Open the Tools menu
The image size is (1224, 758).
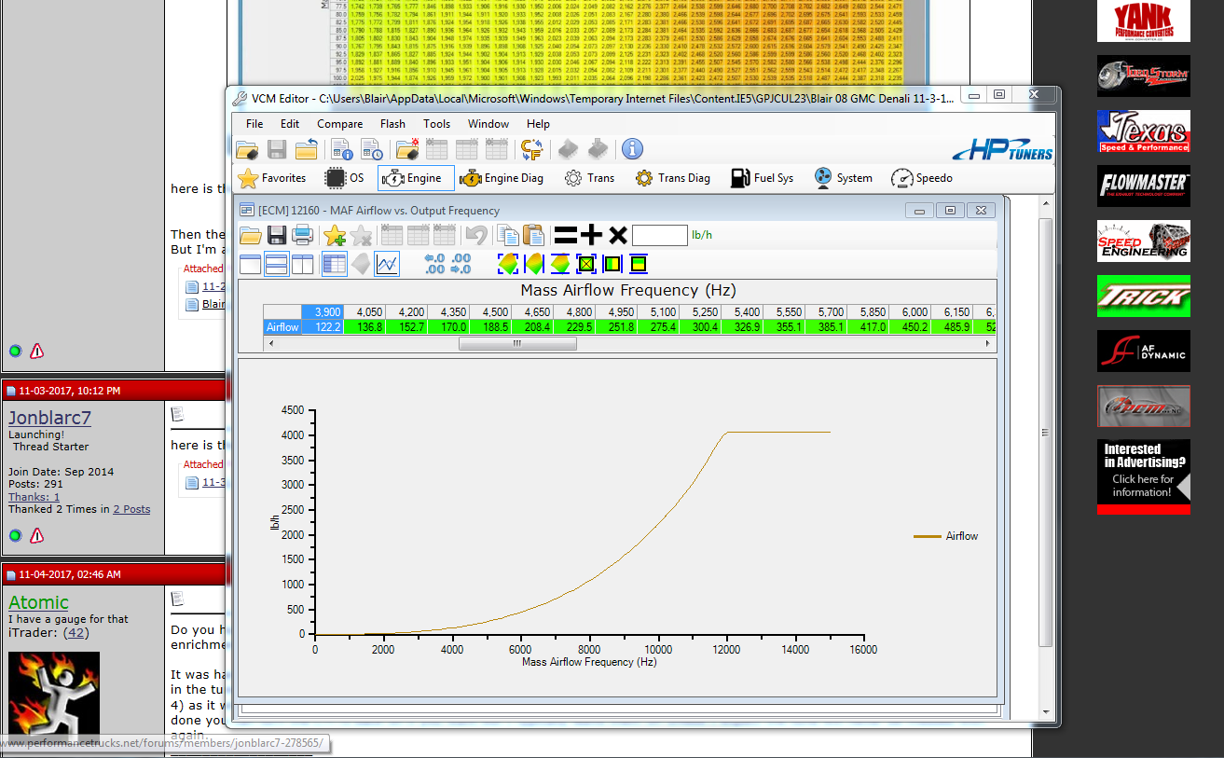click(436, 124)
